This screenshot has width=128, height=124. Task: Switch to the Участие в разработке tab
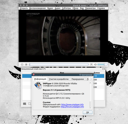click(59, 79)
